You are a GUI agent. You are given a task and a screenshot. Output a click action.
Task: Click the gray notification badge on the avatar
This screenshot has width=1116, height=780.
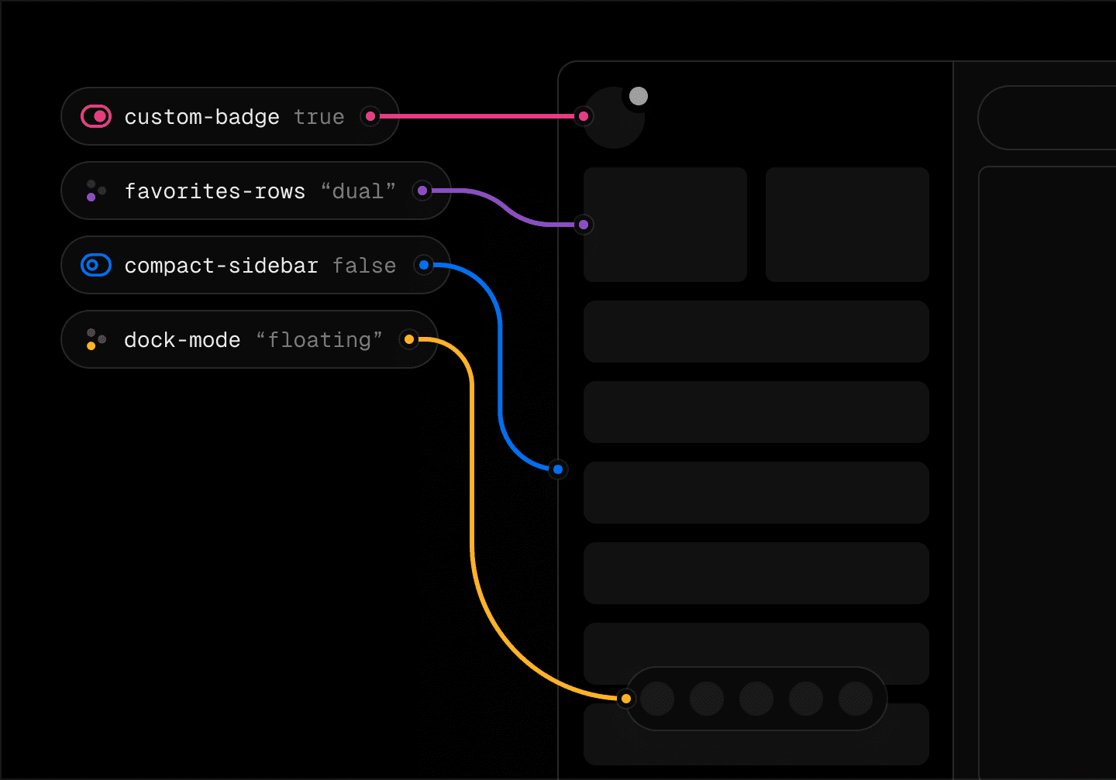(x=639, y=96)
